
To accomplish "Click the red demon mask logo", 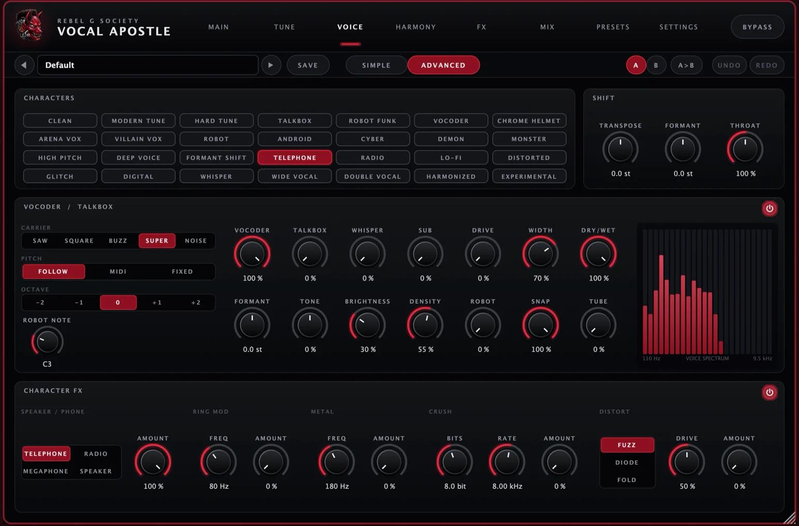I will [x=29, y=25].
